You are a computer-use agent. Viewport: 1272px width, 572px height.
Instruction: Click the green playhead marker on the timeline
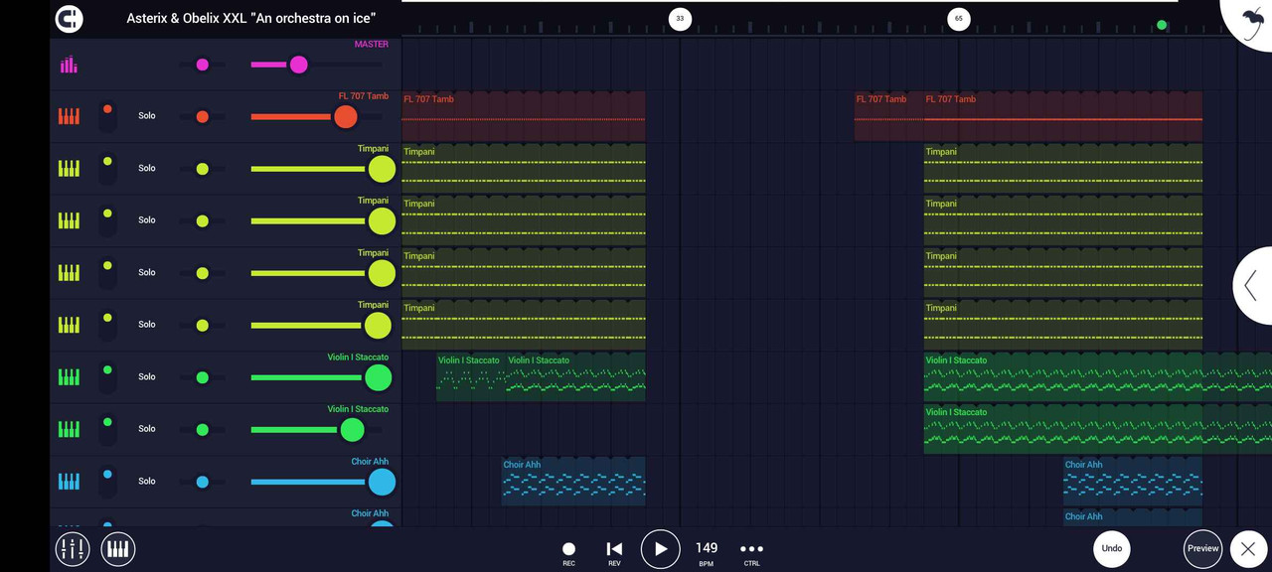[1162, 25]
